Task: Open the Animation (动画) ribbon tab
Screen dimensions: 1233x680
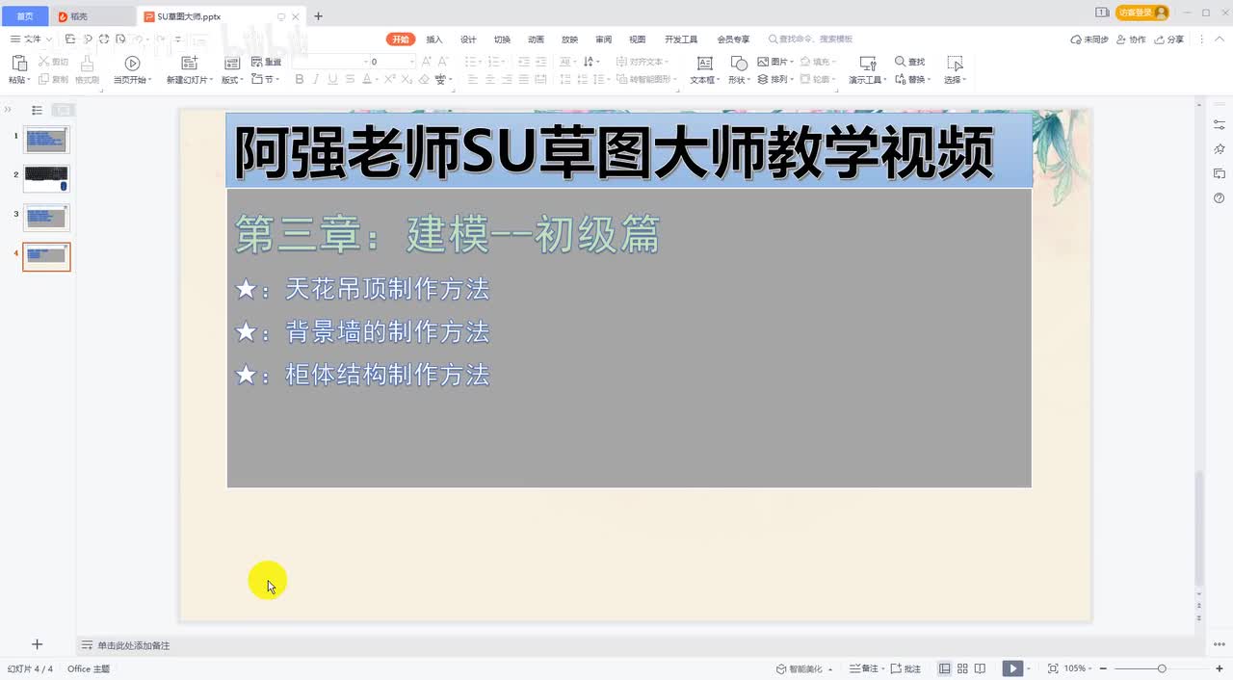Action: tap(536, 39)
